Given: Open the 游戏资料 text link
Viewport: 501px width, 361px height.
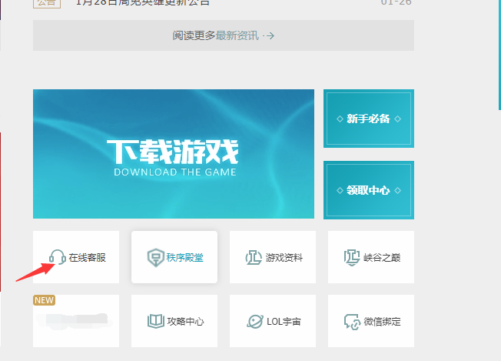Looking at the screenshot, I should [284, 257].
